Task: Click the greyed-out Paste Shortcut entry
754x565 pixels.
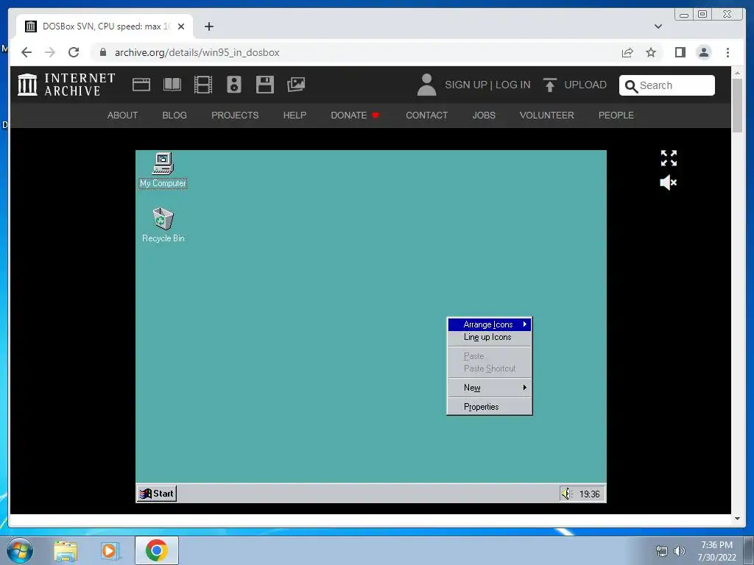Action: pyautogui.click(x=490, y=369)
